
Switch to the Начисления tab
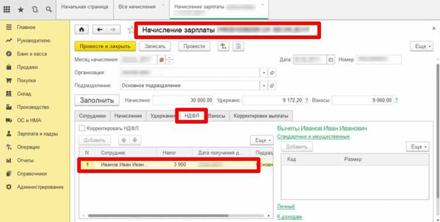128,116
